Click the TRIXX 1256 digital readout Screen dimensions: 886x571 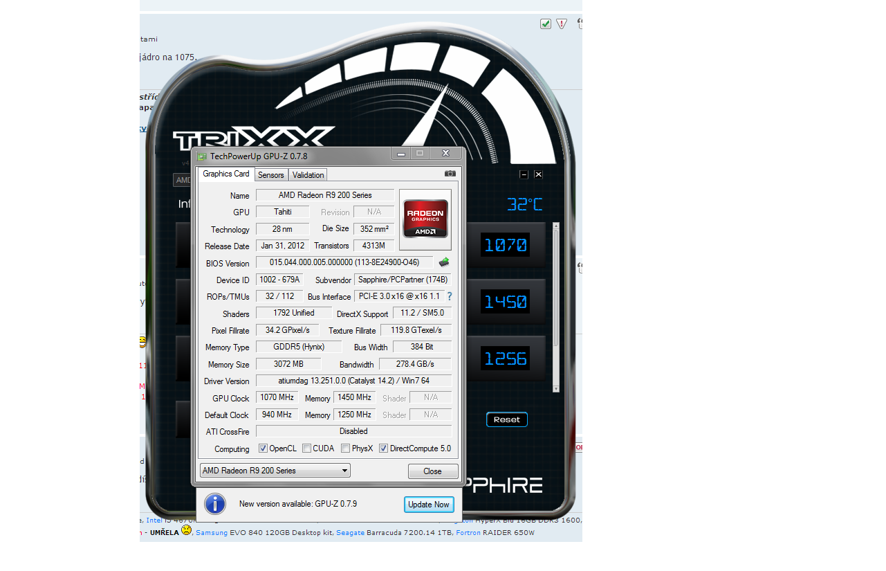click(506, 359)
